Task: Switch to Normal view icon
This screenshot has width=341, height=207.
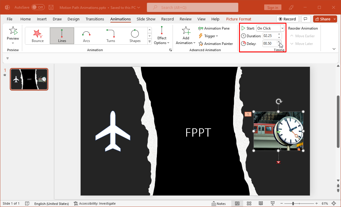Action: click(x=237, y=203)
